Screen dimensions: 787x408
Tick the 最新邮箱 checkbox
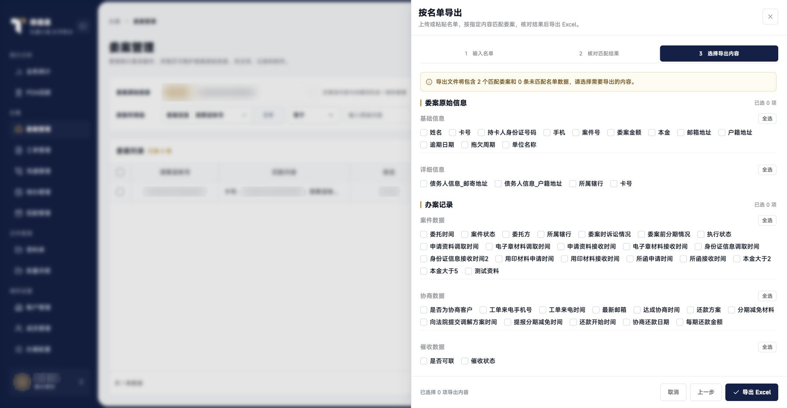pos(596,310)
